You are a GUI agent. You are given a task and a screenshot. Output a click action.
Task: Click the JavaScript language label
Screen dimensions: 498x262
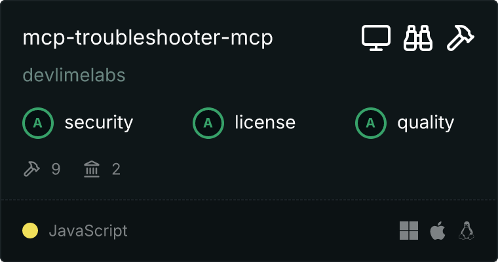point(88,231)
